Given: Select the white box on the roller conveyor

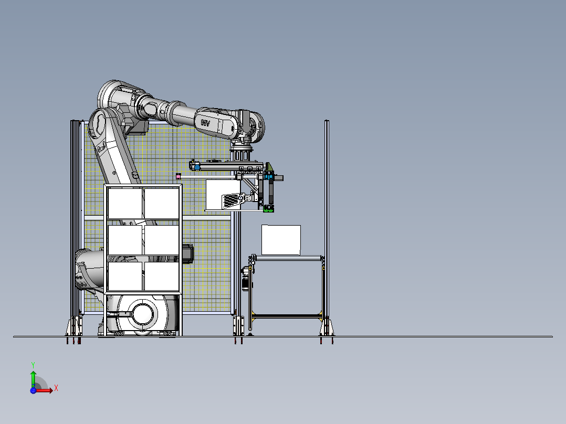Looking at the screenshot, I should (281, 240).
